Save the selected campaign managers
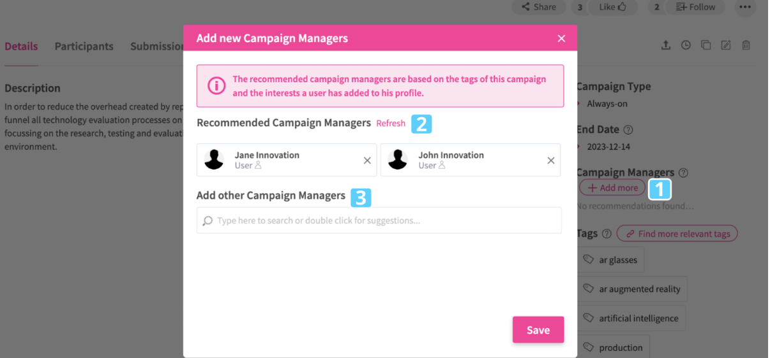The height and width of the screenshot is (358, 770). [538, 330]
